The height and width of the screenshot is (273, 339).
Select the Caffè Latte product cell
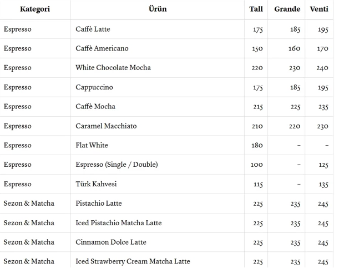pyautogui.click(x=93, y=29)
